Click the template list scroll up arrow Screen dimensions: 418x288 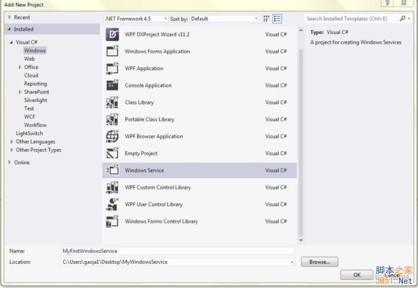(301, 30)
